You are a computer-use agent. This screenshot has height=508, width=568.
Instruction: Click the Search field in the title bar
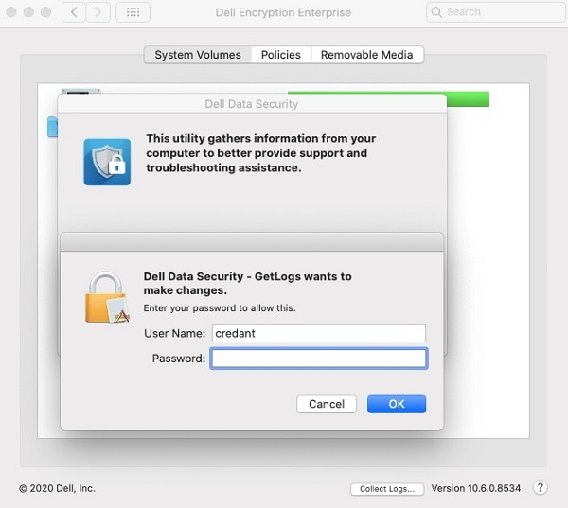click(495, 12)
